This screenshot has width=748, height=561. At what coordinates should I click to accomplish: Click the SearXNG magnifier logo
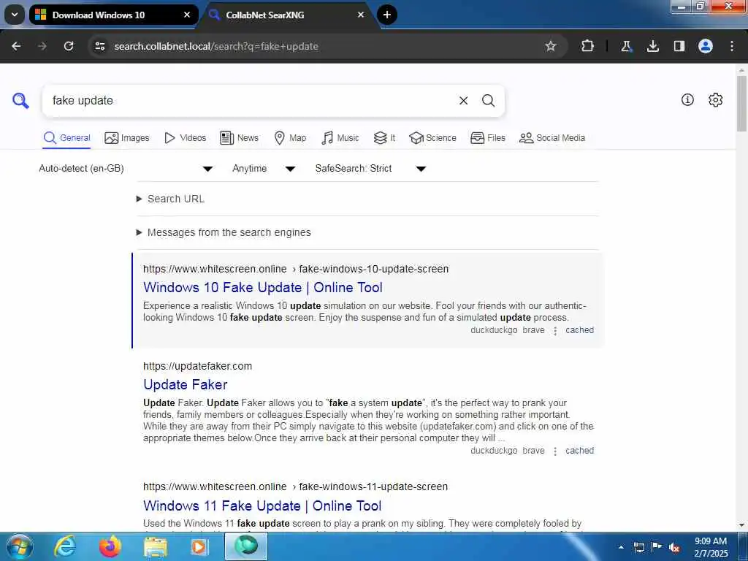[x=20, y=101]
